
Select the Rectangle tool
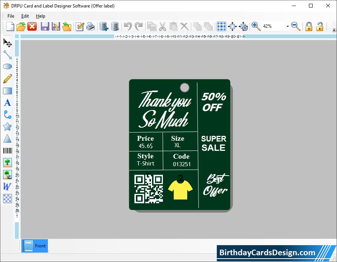(x=7, y=91)
